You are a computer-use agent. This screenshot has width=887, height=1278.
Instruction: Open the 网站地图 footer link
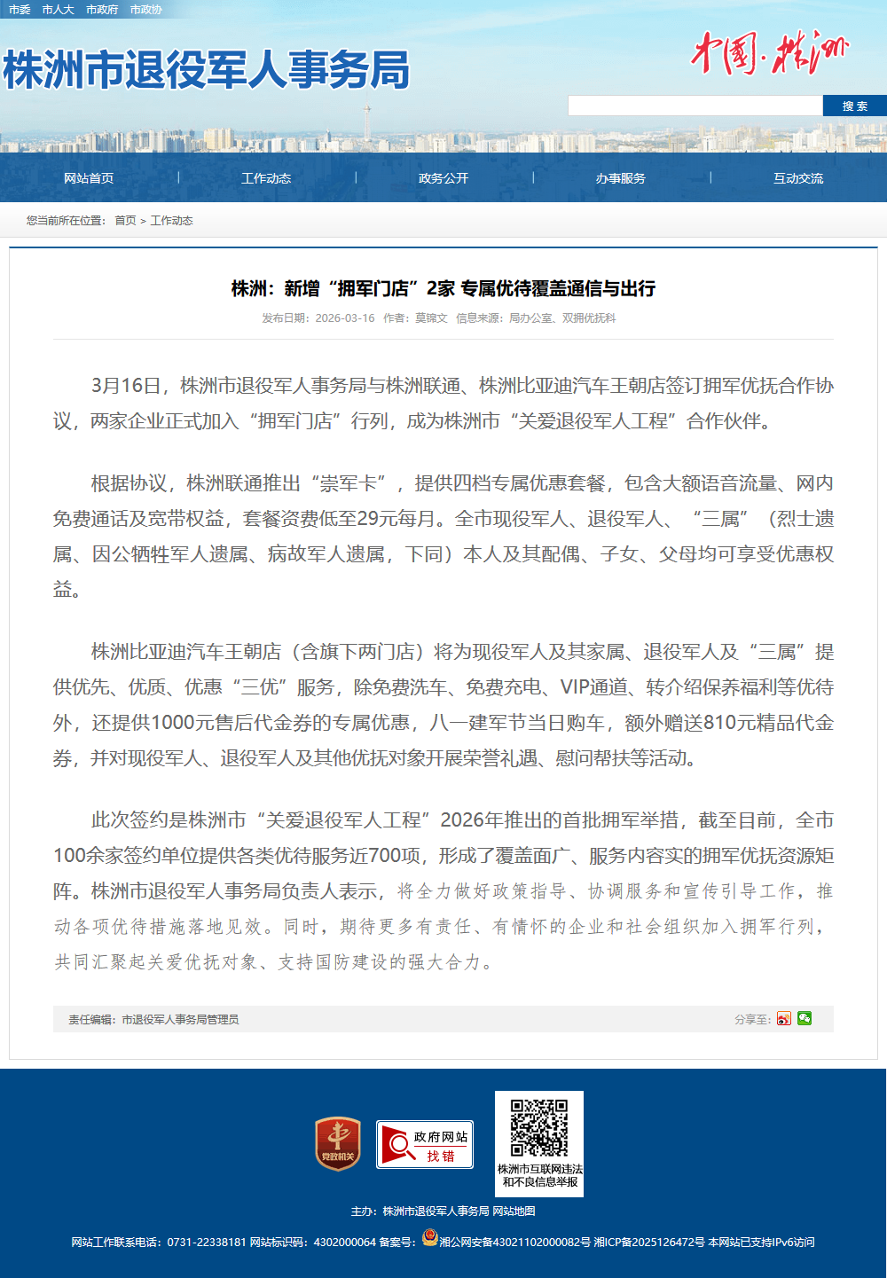[x=514, y=1211]
